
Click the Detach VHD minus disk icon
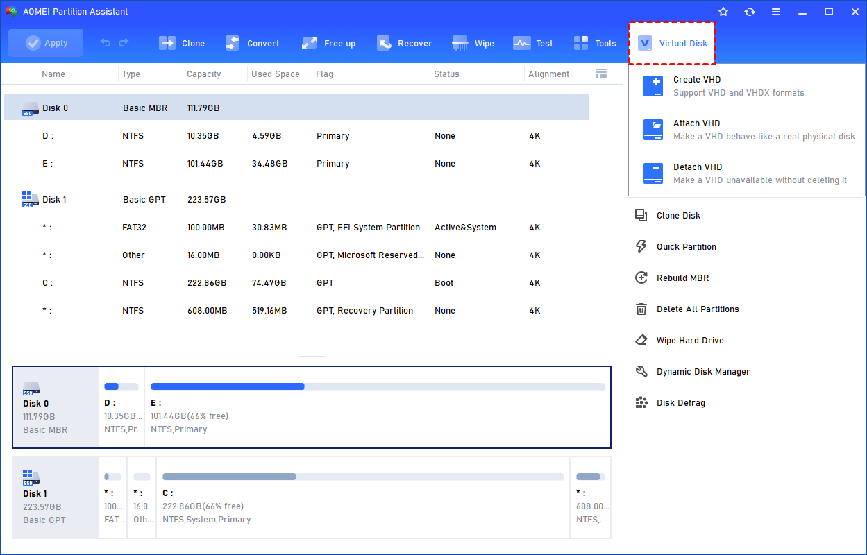(653, 173)
